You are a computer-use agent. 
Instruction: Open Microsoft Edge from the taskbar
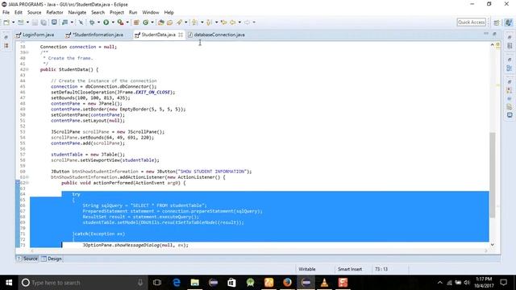tap(177, 283)
